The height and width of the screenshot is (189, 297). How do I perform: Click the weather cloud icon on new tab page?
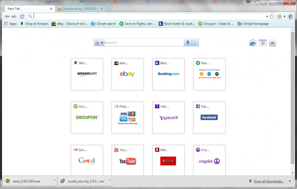[253, 43]
